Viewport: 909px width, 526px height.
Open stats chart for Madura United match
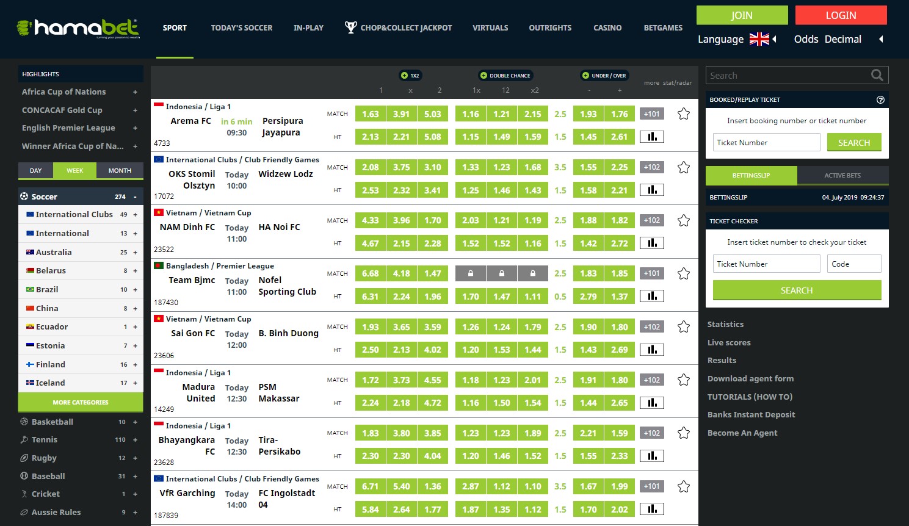pos(652,403)
